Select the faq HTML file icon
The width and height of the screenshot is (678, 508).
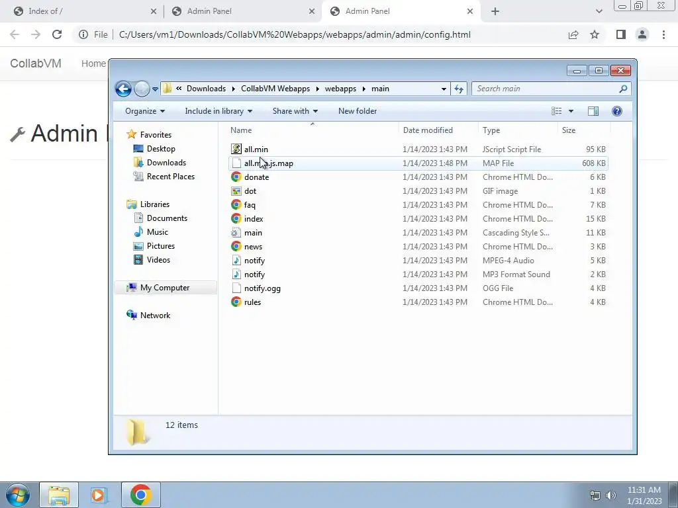pyautogui.click(x=236, y=205)
